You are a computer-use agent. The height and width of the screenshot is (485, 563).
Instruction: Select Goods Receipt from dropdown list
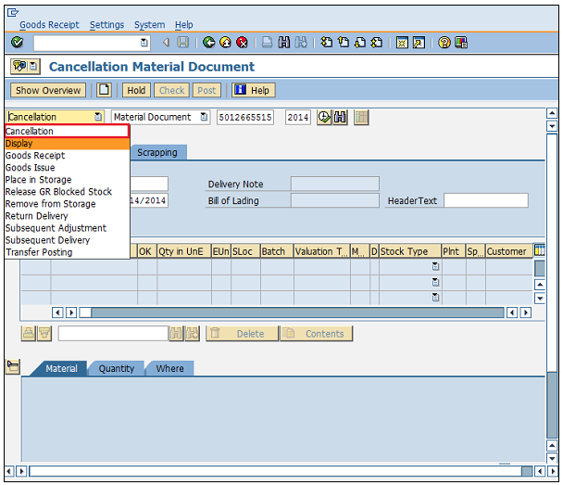pyautogui.click(x=35, y=156)
